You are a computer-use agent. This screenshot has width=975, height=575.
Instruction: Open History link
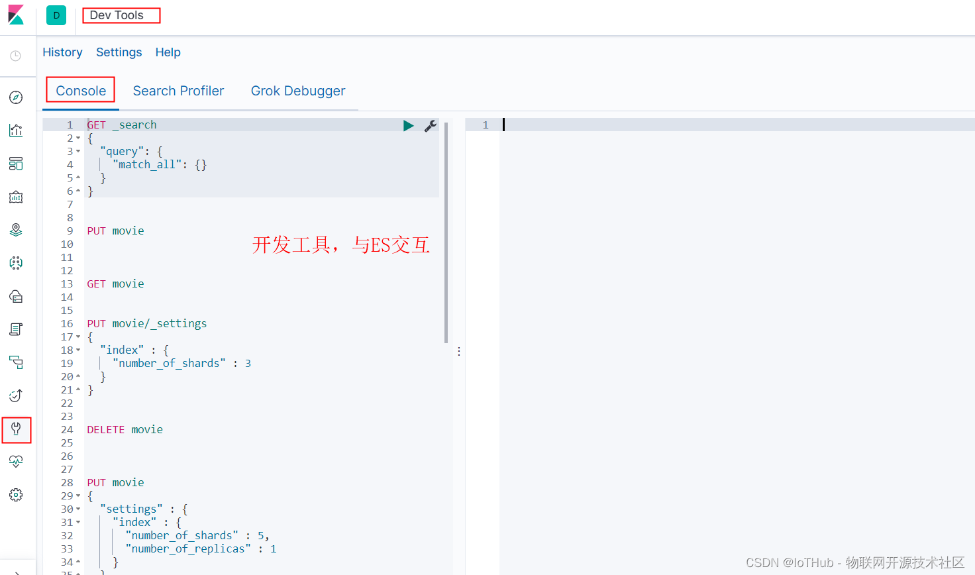(62, 52)
